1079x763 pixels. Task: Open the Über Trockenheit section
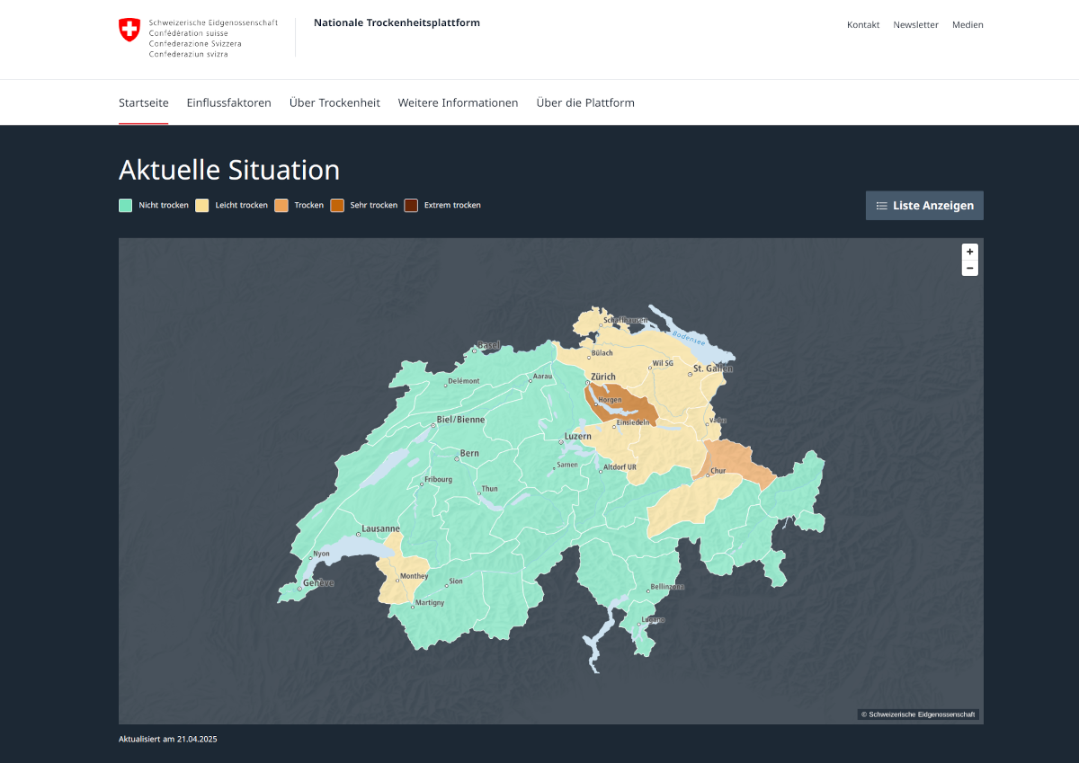point(334,102)
